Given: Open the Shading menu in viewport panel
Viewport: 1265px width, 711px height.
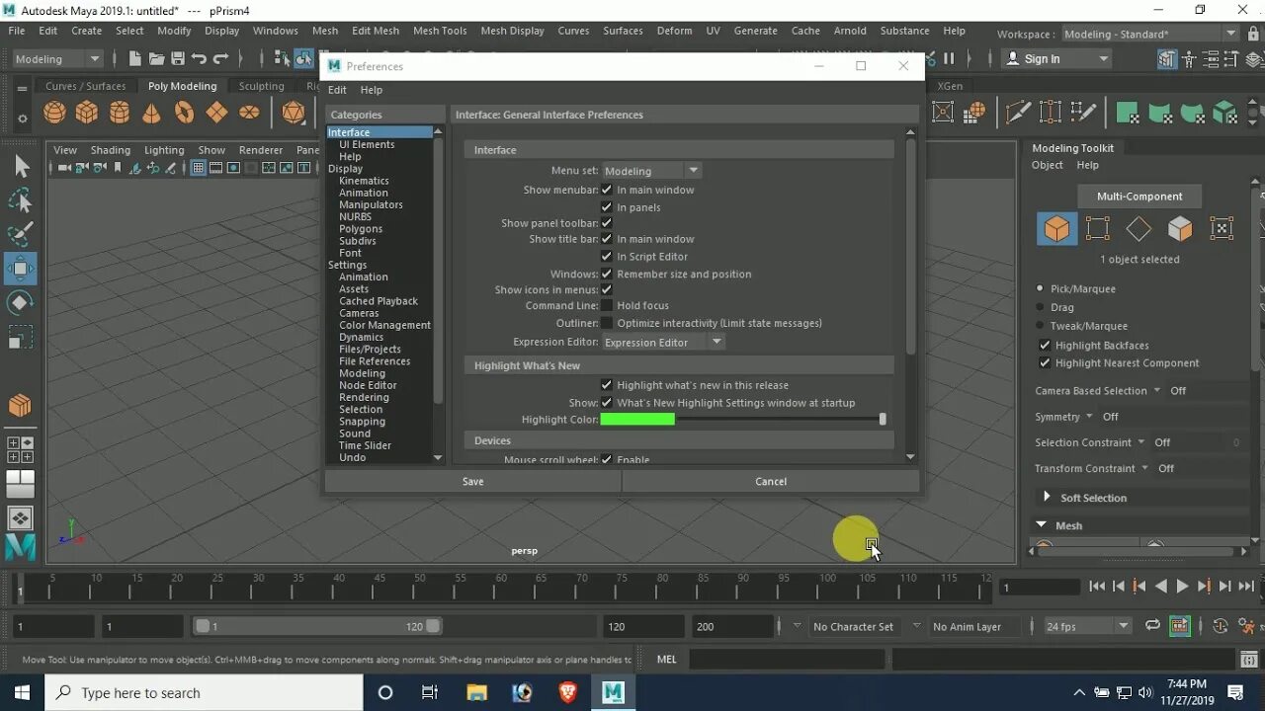Looking at the screenshot, I should [x=111, y=150].
